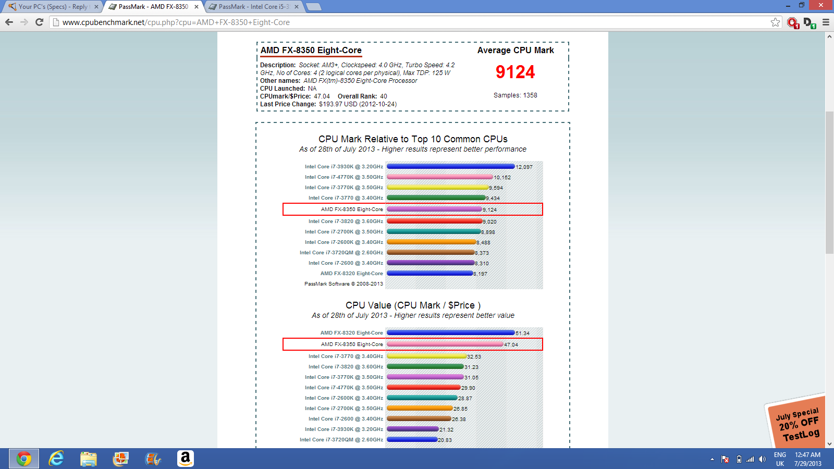The image size is (834, 469).
Task: Open the AdBlock extension icon
Action: (793, 22)
